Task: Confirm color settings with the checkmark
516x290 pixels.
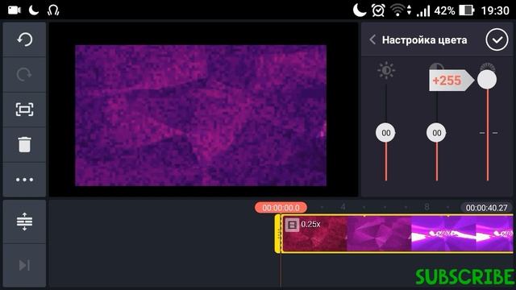Action: (497, 39)
